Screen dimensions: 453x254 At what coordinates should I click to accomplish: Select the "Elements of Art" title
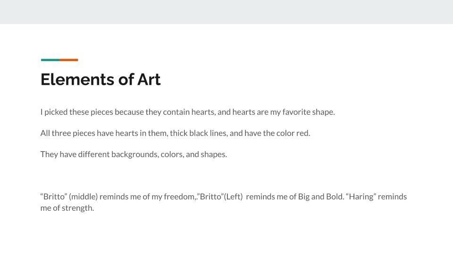(x=101, y=79)
